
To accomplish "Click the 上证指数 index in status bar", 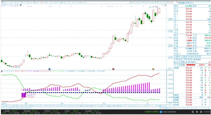I will tap(6, 111).
